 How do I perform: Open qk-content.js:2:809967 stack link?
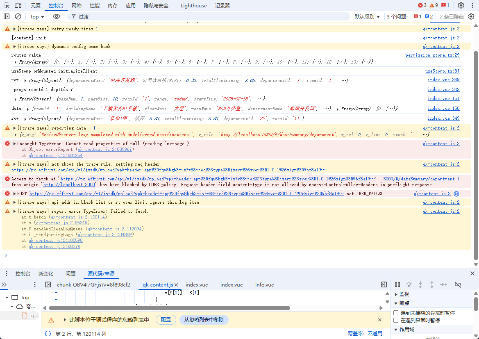[x=105, y=150]
